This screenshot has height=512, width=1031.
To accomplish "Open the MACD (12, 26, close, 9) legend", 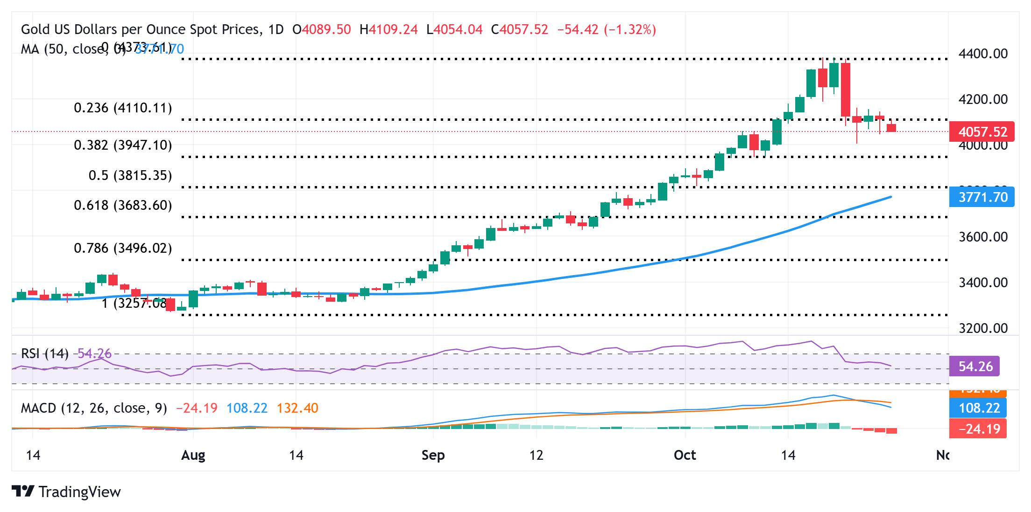I will [x=93, y=408].
